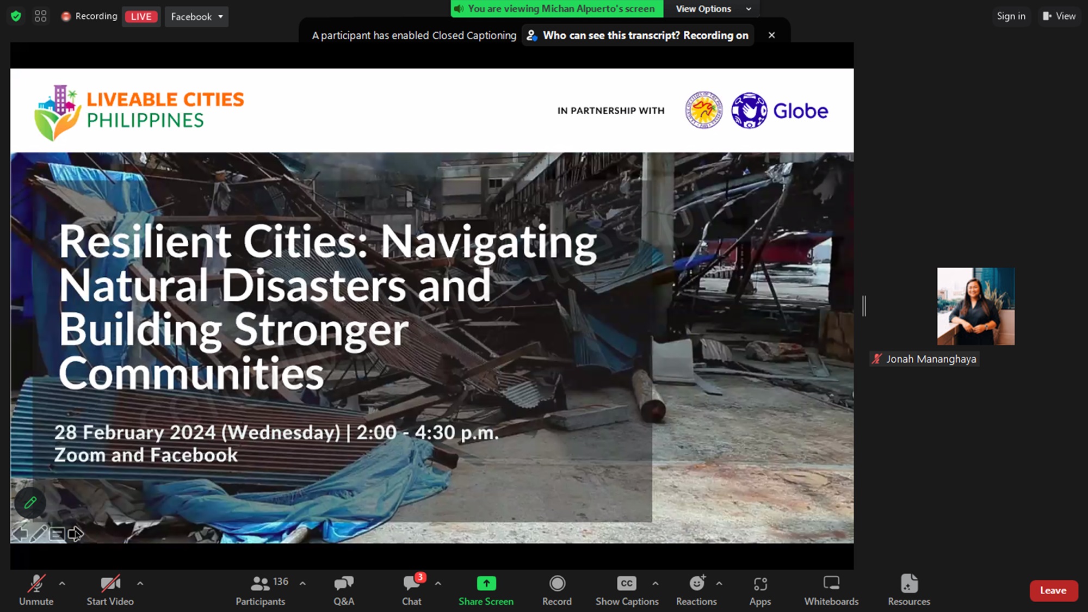Image resolution: width=1088 pixels, height=612 pixels.
Task: Toggle Show Captions CC
Action: [627, 590]
